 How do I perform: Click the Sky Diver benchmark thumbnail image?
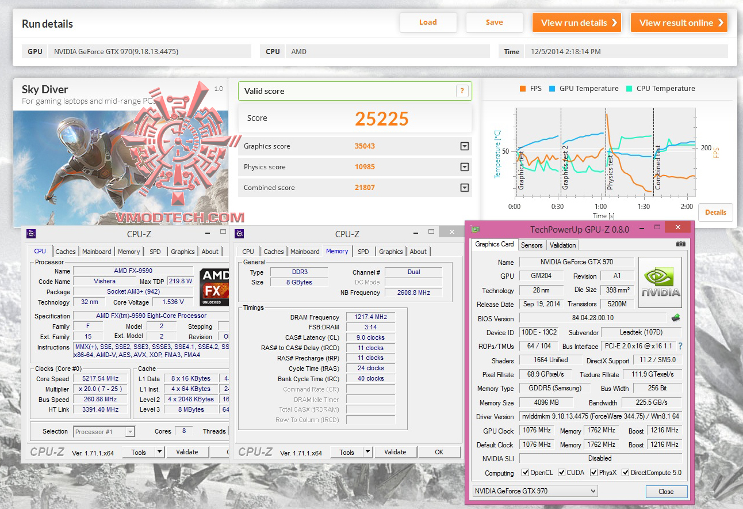(x=121, y=168)
